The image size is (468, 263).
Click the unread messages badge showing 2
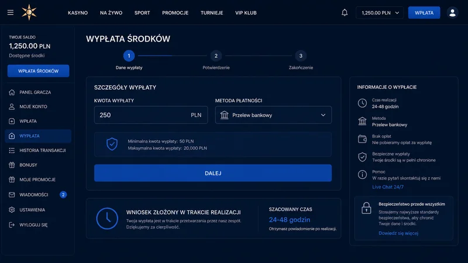[63, 195]
